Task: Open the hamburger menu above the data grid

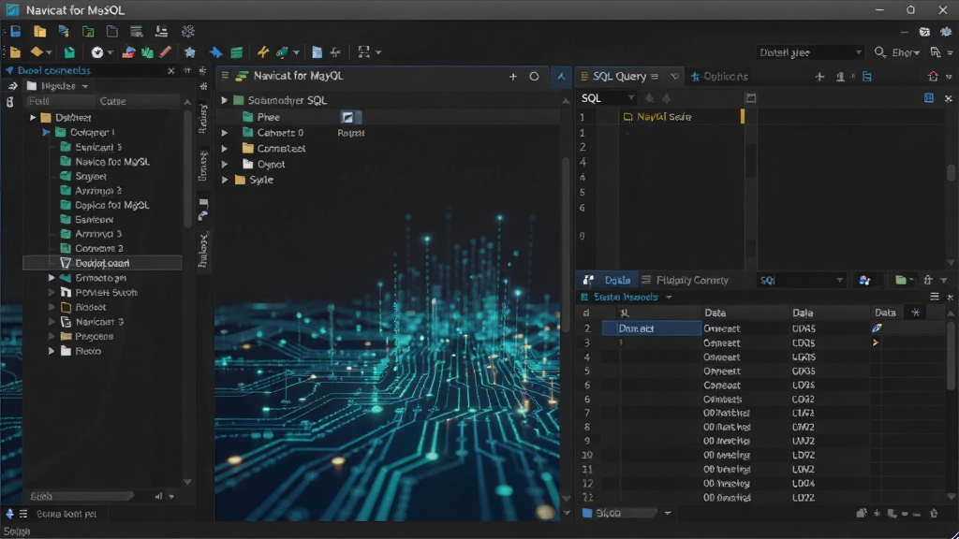Action: click(935, 297)
